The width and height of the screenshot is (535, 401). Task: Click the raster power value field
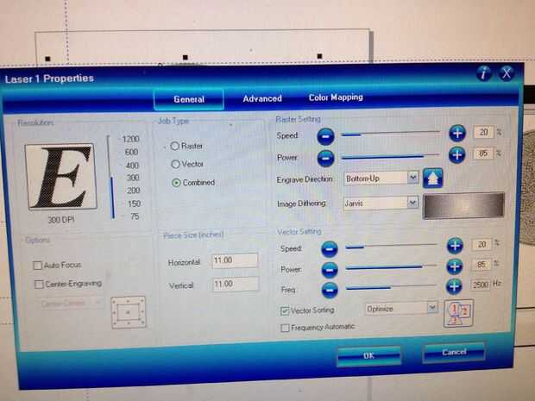483,154
